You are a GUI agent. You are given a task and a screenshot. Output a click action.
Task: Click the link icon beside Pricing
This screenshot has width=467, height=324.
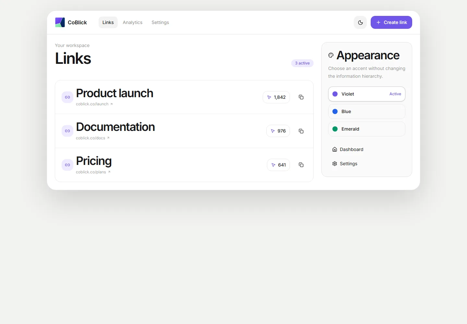[x=67, y=165]
